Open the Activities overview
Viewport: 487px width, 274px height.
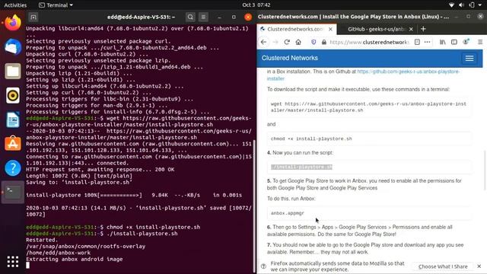coord(15,5)
